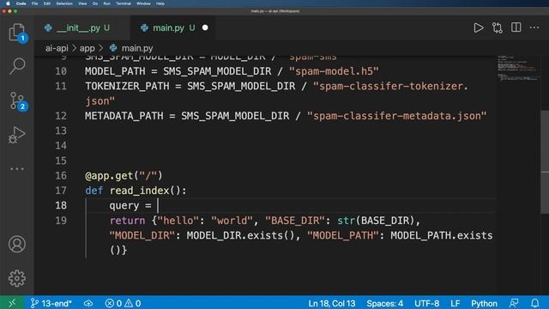Publish changes with cloud upload icon
This screenshot has width=549, height=309.
(x=88, y=303)
